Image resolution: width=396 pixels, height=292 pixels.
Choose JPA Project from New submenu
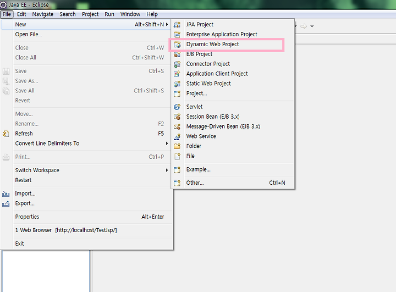(x=233, y=25)
